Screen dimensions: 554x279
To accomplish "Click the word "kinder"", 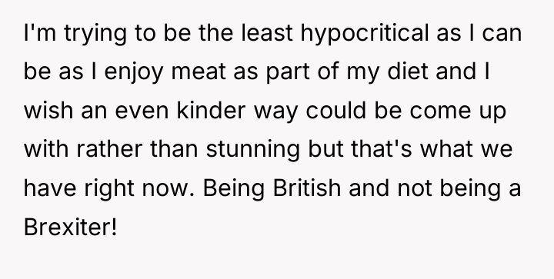I will click(211, 110).
